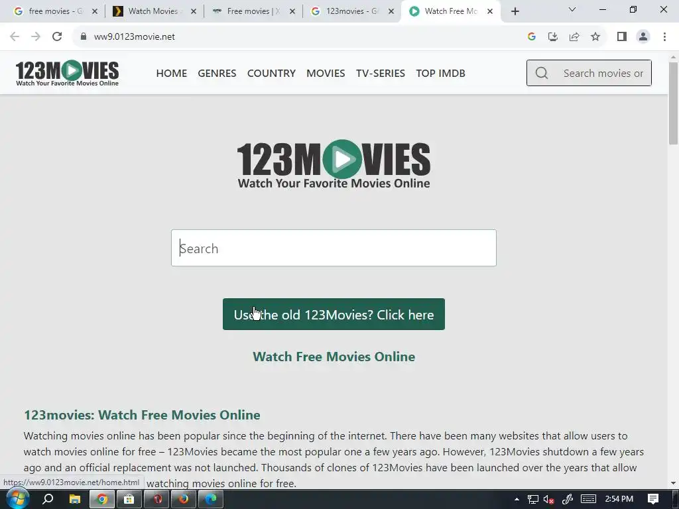Open the Chrome profile avatar
679x509 pixels.
pyautogui.click(x=643, y=37)
